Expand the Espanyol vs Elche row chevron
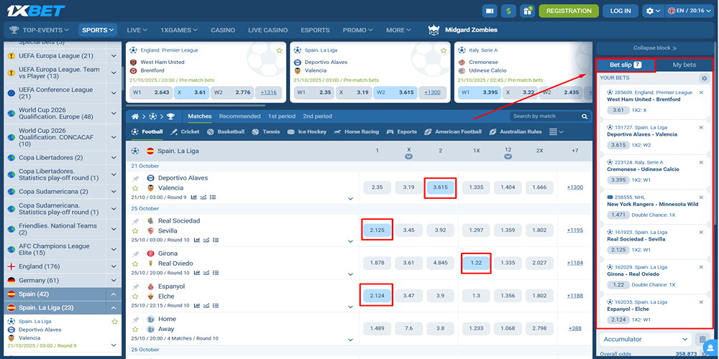This screenshot has height=359, width=719. click(350, 307)
